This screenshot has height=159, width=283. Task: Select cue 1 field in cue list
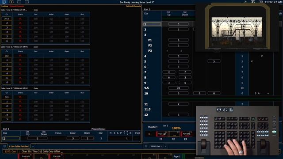[x=152, y=24]
